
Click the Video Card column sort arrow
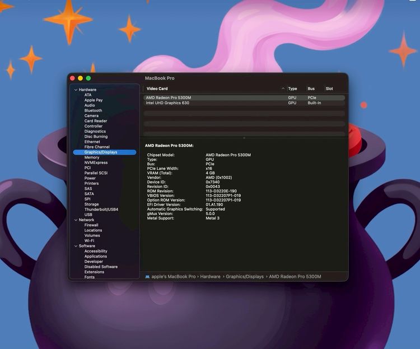[283, 89]
